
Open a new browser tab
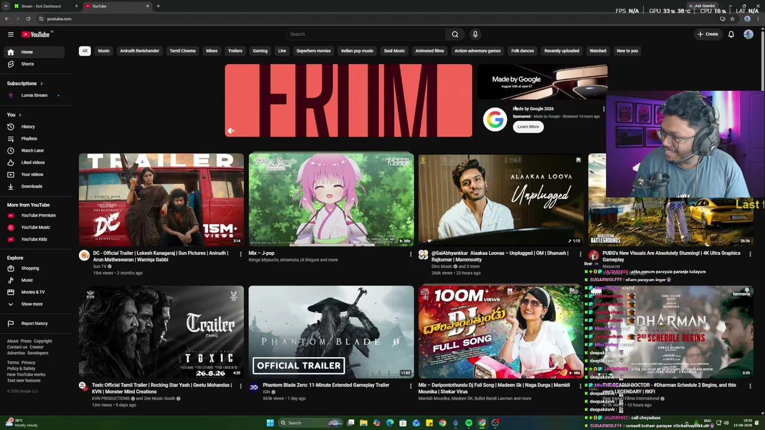click(158, 6)
